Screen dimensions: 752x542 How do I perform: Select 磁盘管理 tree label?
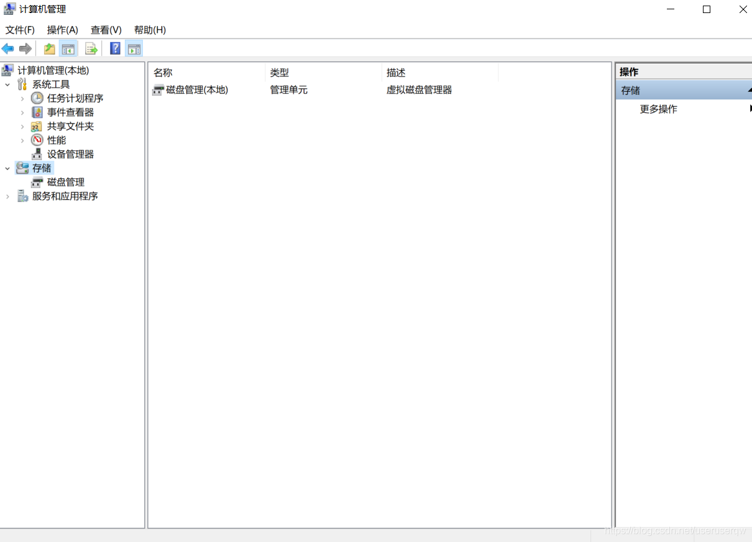[66, 182]
